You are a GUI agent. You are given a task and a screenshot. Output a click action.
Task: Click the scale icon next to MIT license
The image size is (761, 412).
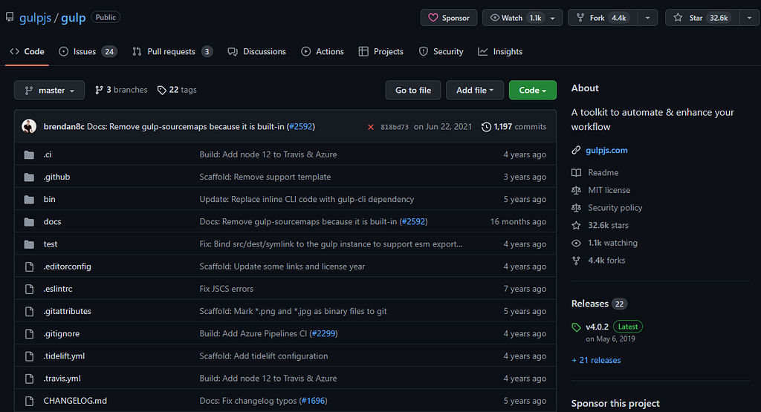pyautogui.click(x=576, y=190)
